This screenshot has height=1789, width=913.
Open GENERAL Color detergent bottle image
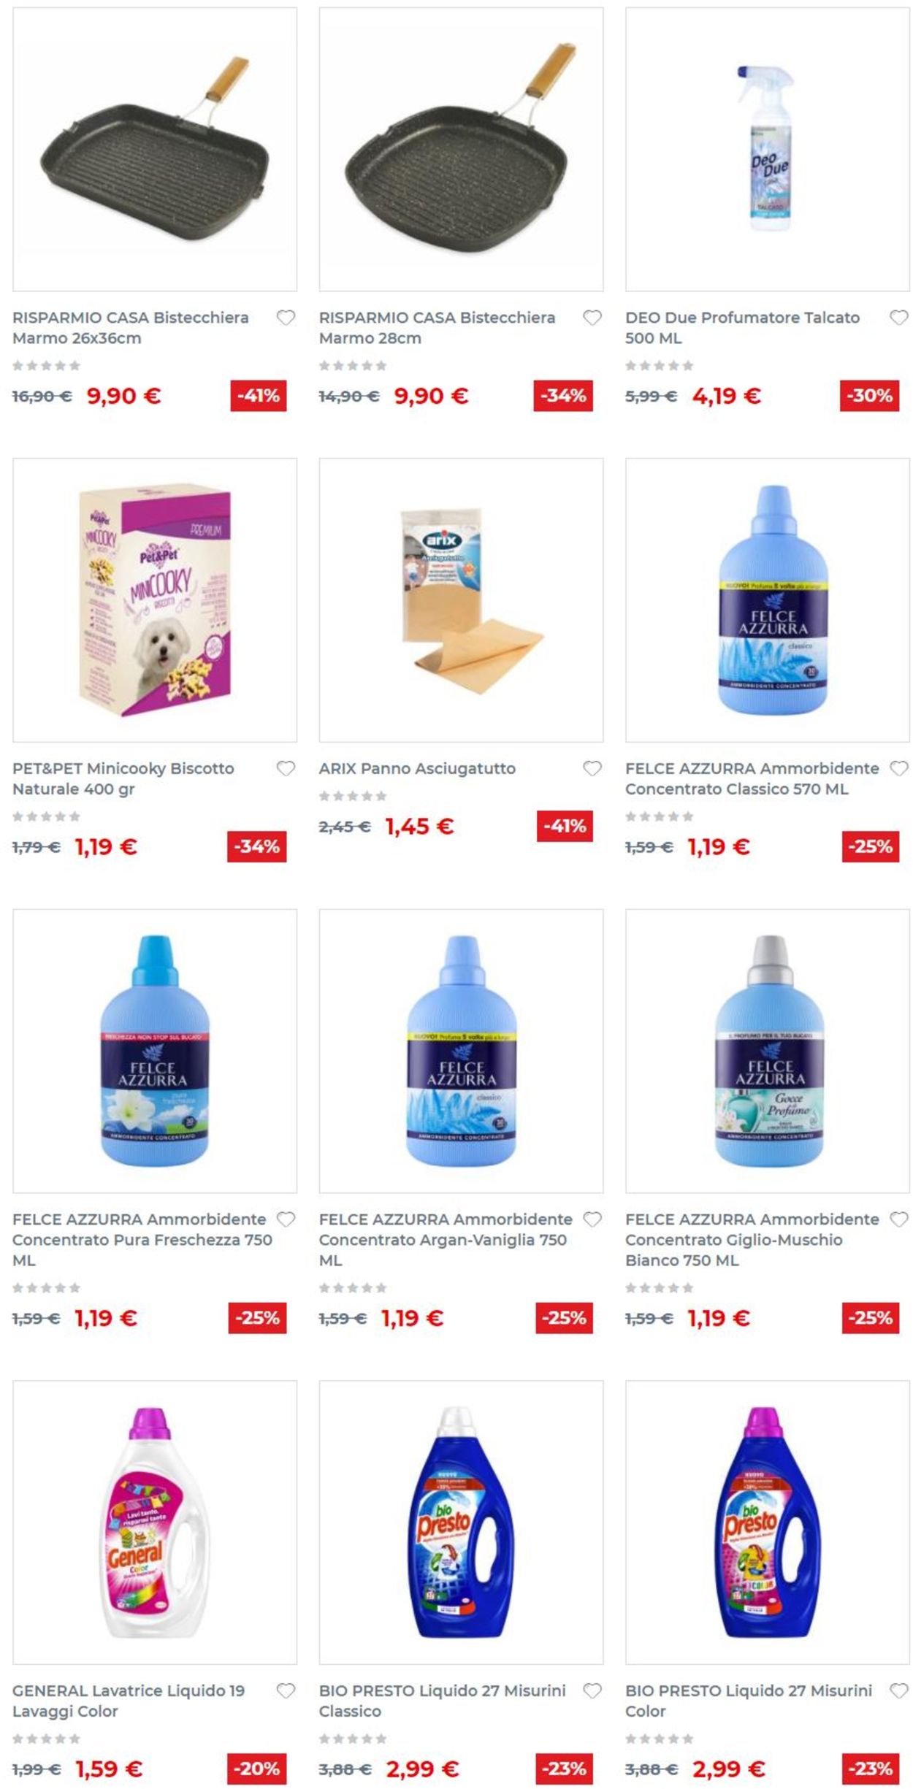(x=155, y=1522)
